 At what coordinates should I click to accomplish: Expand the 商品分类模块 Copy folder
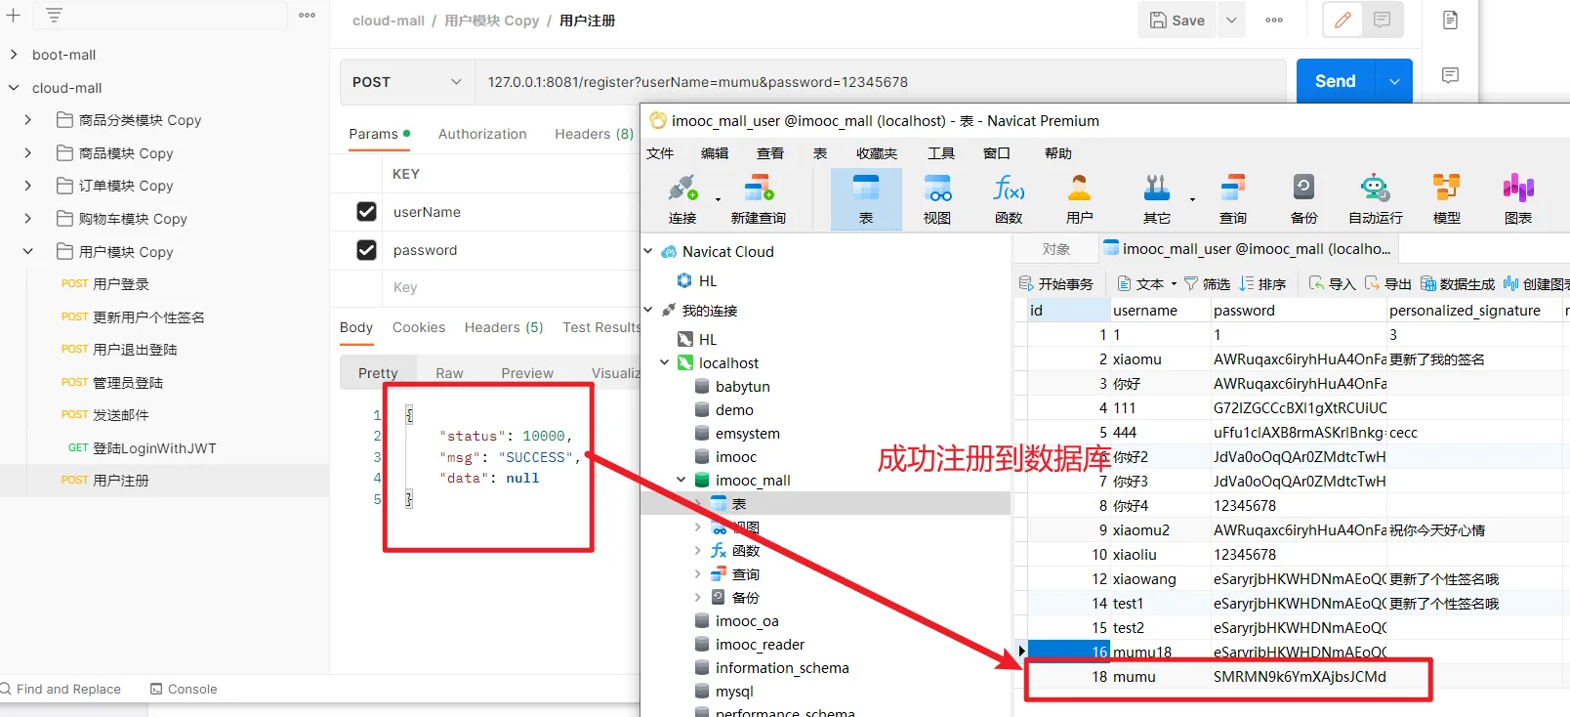point(28,120)
